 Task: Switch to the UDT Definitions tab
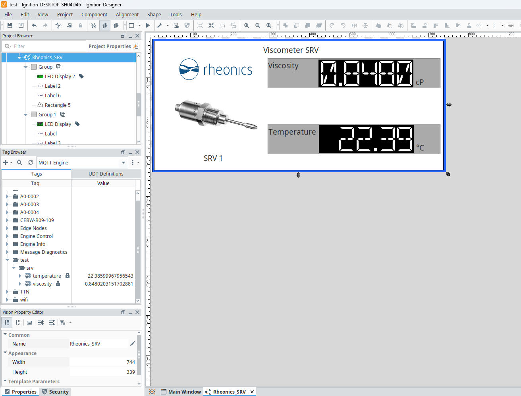click(106, 174)
